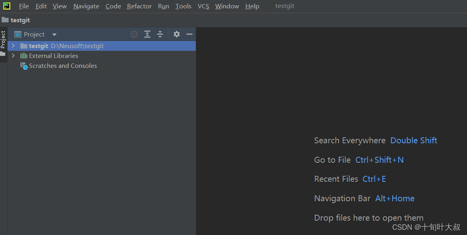Open the Window menu
This screenshot has width=467, height=235.
[x=227, y=6]
